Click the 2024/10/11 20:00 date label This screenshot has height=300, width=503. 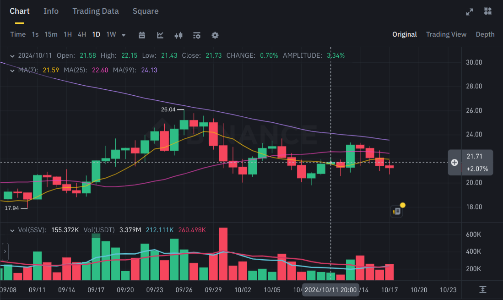[330, 290]
